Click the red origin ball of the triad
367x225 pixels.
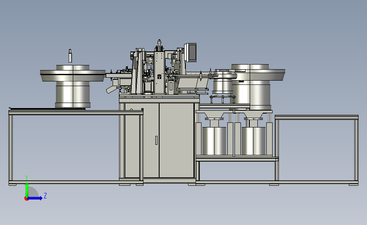point(26,199)
